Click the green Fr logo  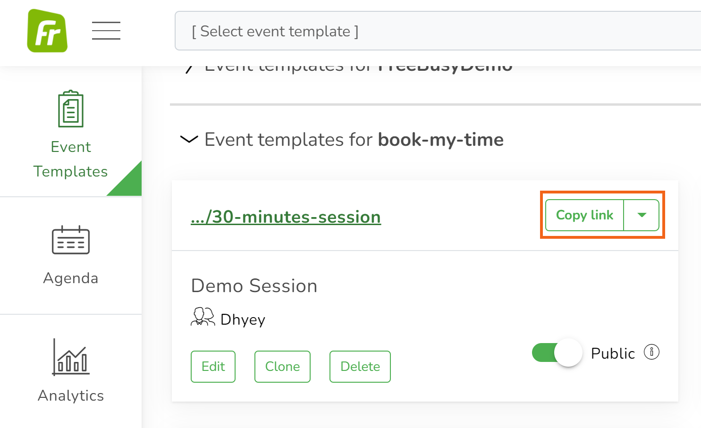47,31
